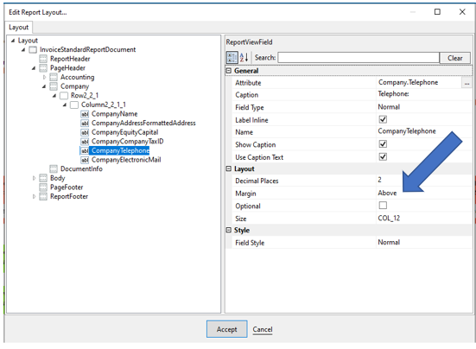Image resolution: width=476 pixels, height=349 pixels.
Task: Collapse the InvoiceStandardReportDocument node
Action: (x=23, y=50)
